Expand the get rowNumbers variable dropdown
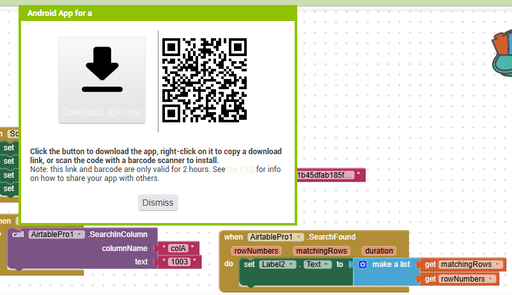 [x=489, y=279]
